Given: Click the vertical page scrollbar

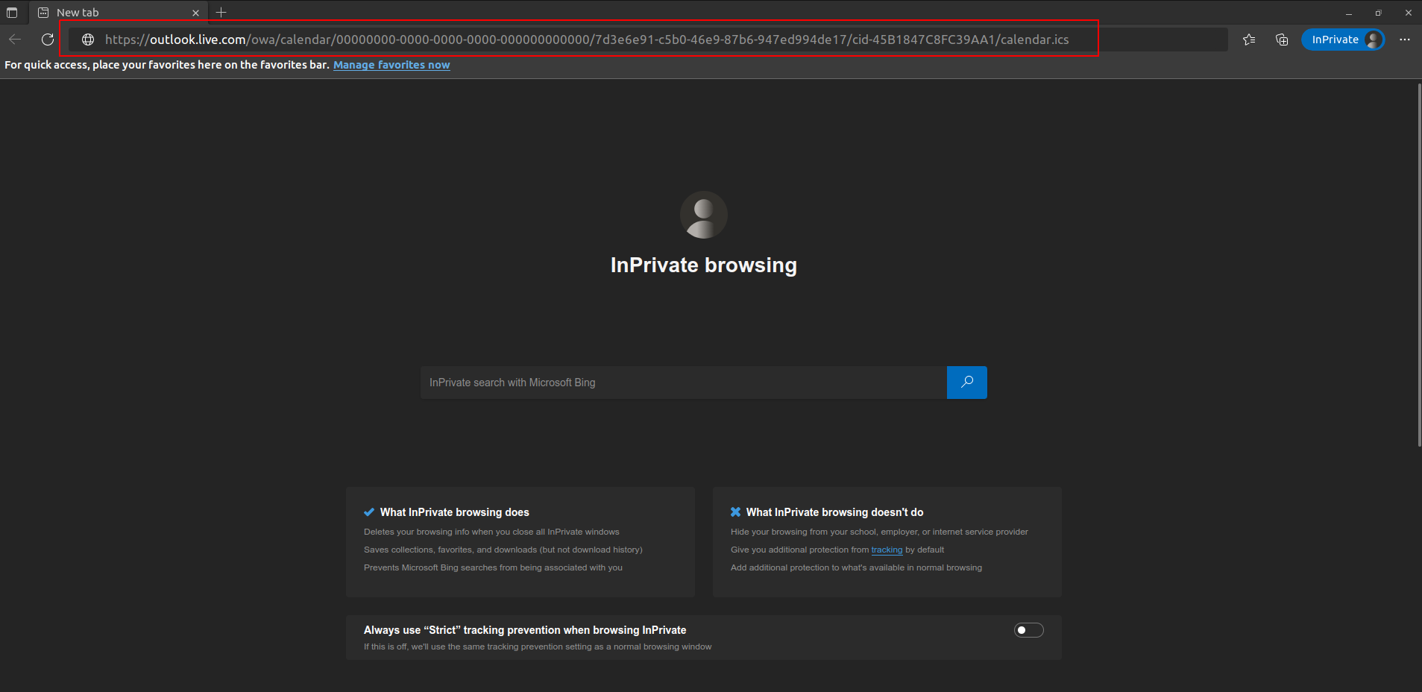Looking at the screenshot, I should [x=1419, y=265].
